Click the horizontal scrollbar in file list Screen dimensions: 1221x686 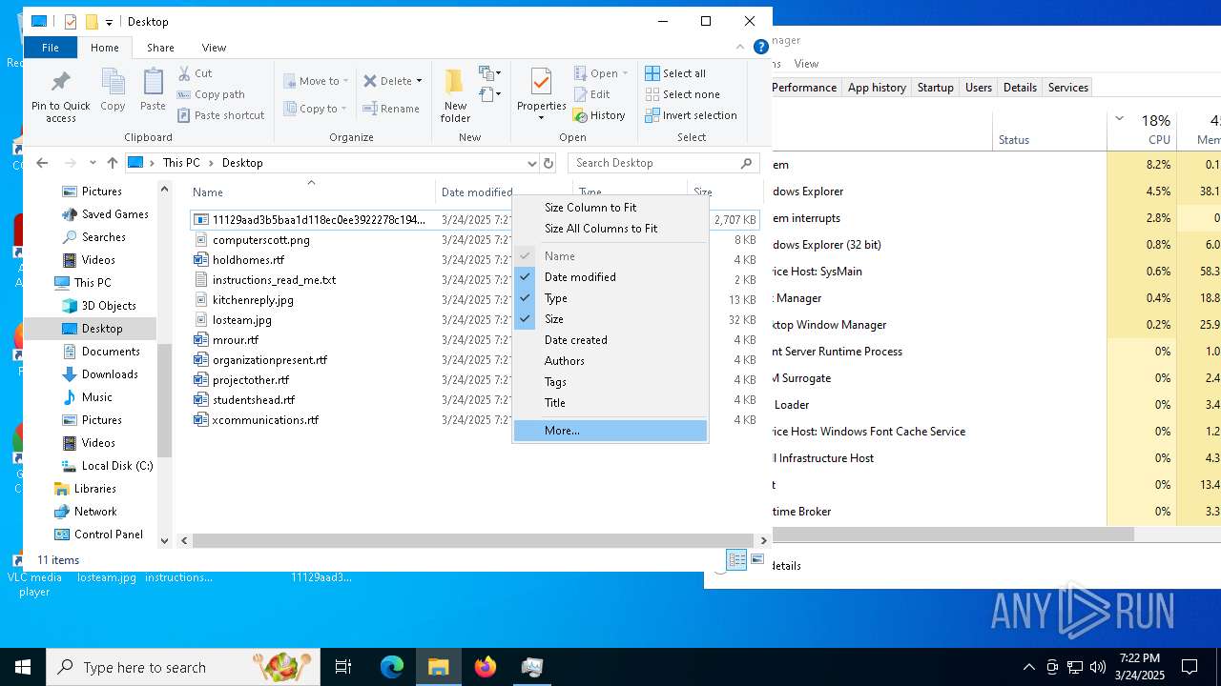[x=472, y=540]
